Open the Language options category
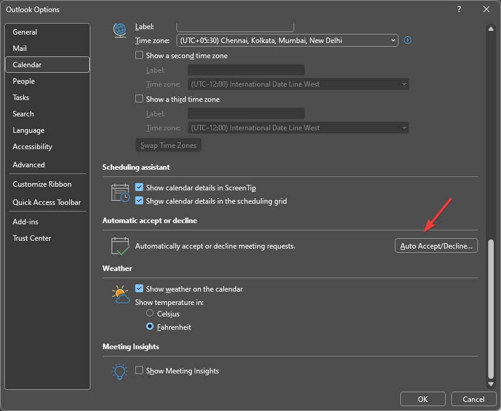 pyautogui.click(x=47, y=130)
